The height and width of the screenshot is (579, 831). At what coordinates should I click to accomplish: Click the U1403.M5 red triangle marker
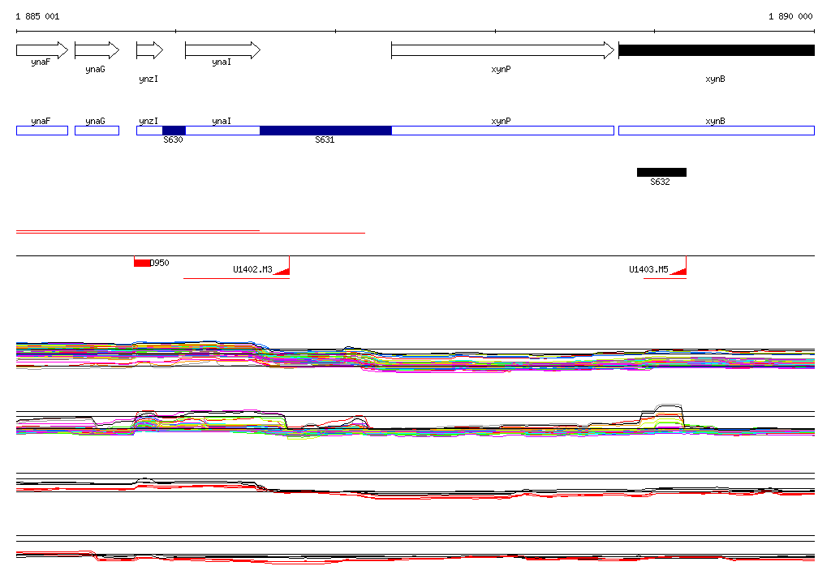[678, 271]
